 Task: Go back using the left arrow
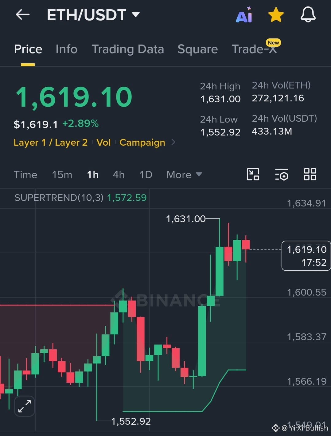tap(22, 14)
